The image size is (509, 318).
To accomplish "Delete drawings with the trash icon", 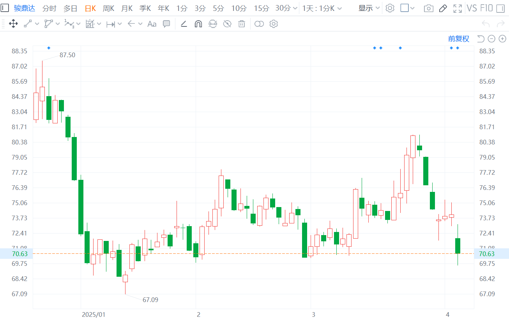I will point(242,24).
